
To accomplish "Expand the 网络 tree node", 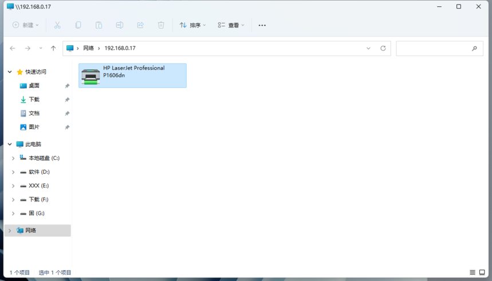I will (10, 231).
